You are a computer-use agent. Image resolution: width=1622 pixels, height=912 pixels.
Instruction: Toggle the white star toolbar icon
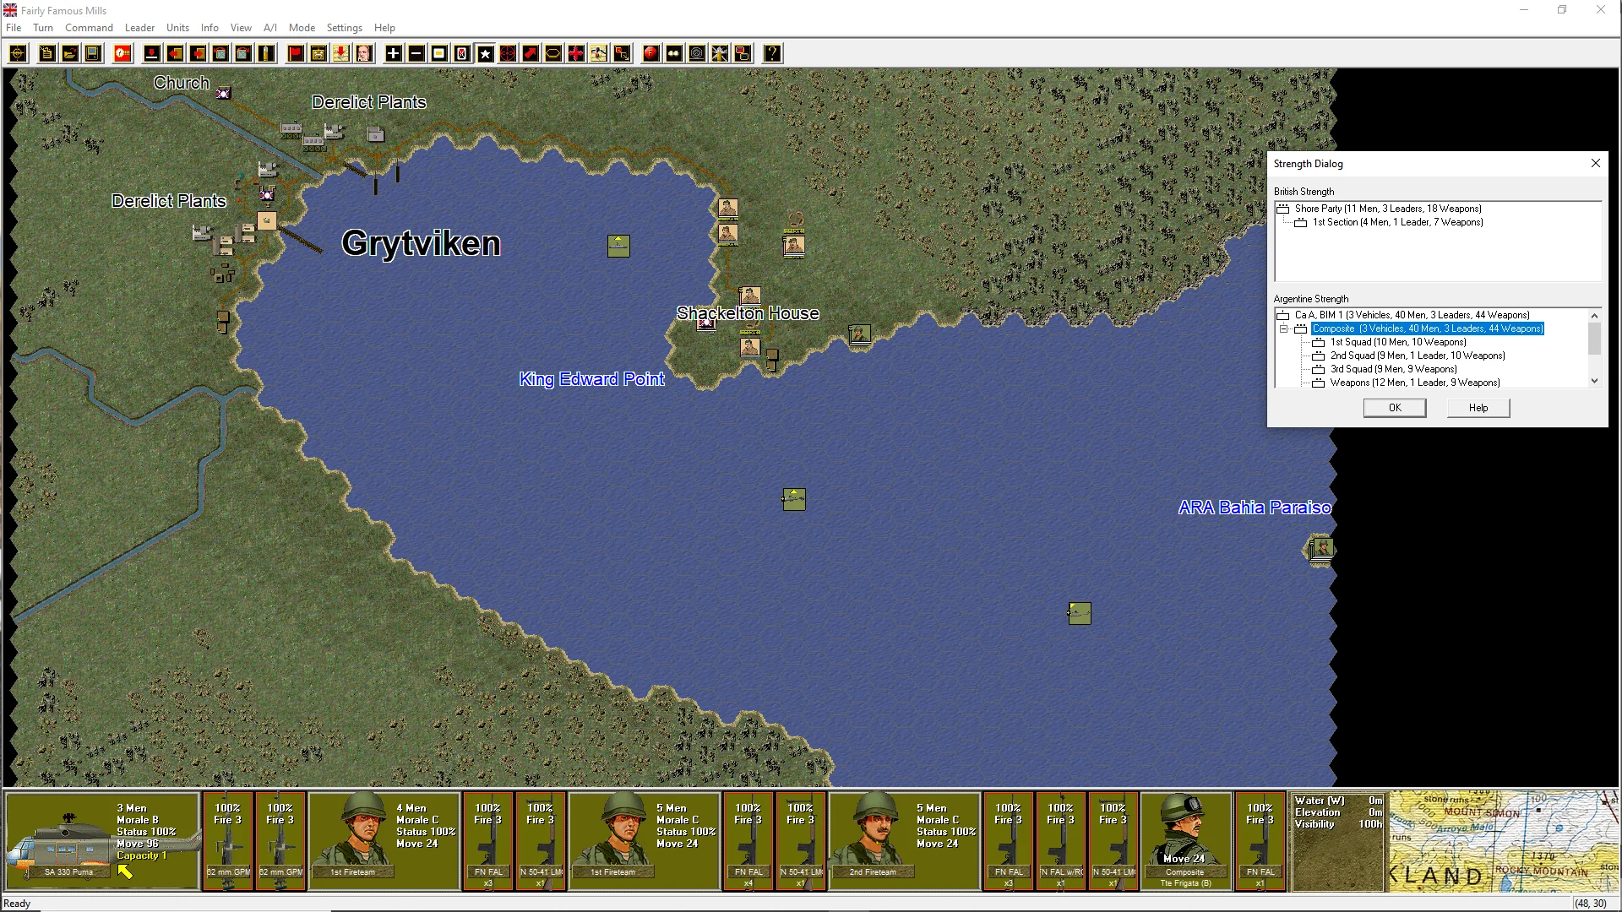tap(486, 54)
